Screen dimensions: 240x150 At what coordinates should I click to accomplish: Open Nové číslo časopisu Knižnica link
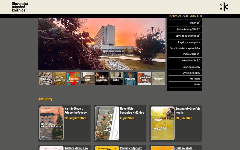click(132, 111)
